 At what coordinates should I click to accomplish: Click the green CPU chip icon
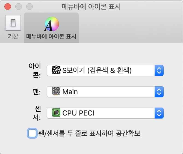pos(56,112)
